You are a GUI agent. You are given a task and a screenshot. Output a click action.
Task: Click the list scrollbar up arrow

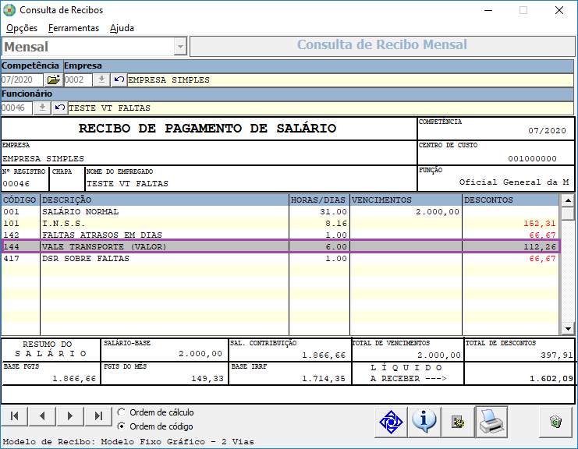(x=568, y=200)
